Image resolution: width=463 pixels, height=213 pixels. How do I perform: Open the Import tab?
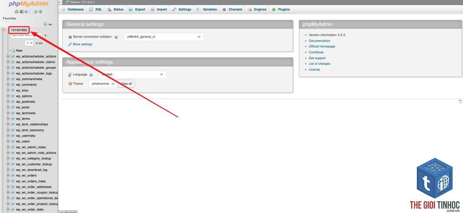pos(159,9)
